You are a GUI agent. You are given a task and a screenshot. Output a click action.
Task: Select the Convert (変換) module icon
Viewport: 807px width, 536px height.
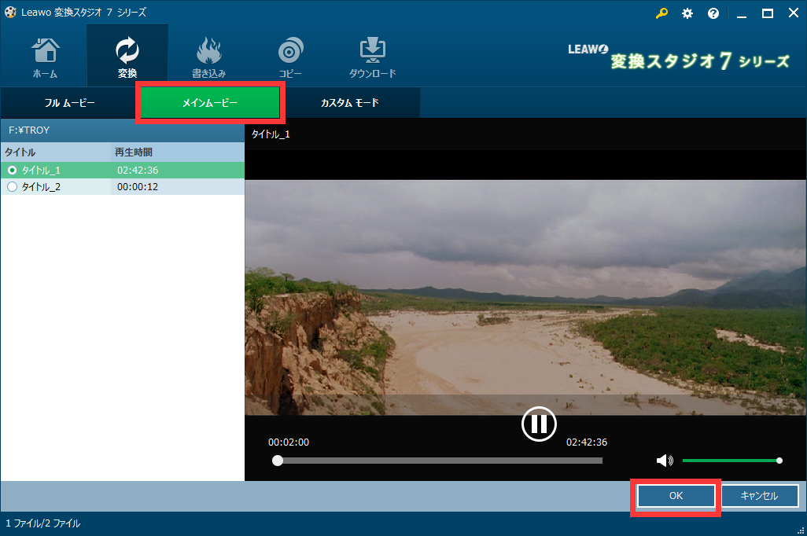127,57
